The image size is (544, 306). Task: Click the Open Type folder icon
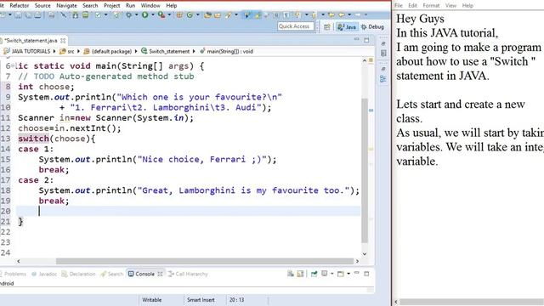click(207, 15)
